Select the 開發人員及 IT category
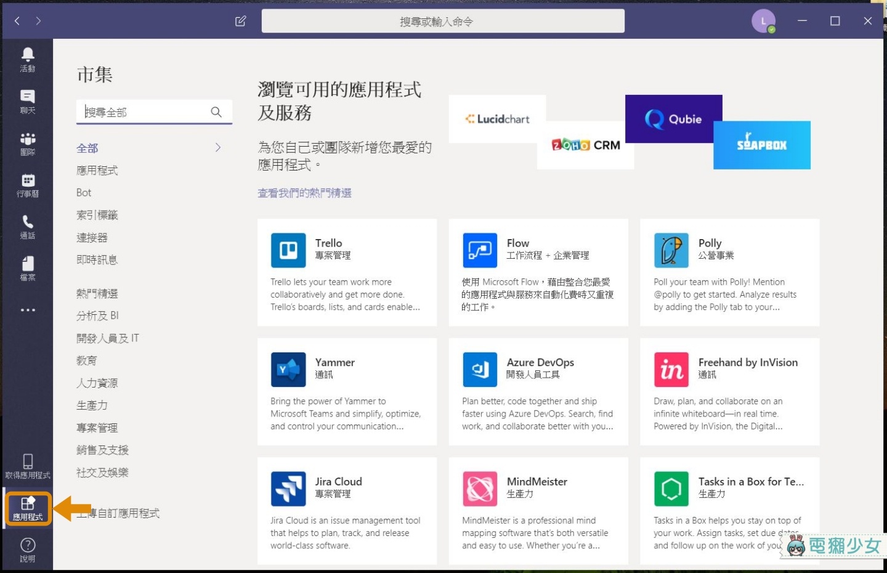Screen dimensions: 887x573 [108, 338]
